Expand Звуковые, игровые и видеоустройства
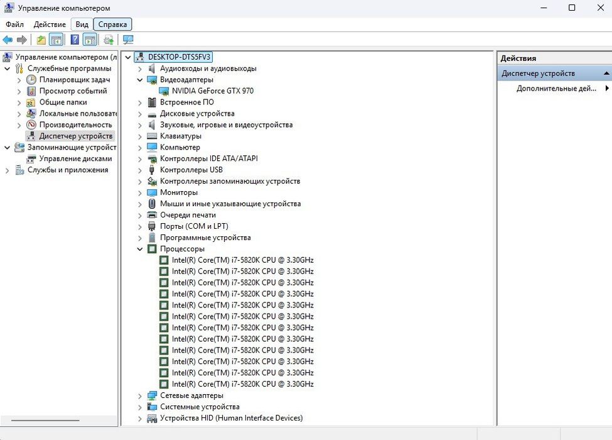The width and height of the screenshot is (612, 440). [x=140, y=126]
